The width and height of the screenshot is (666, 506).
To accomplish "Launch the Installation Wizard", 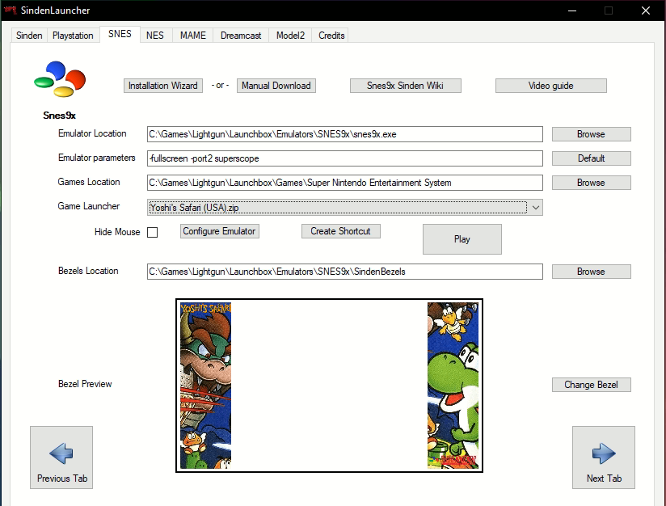I will [163, 86].
